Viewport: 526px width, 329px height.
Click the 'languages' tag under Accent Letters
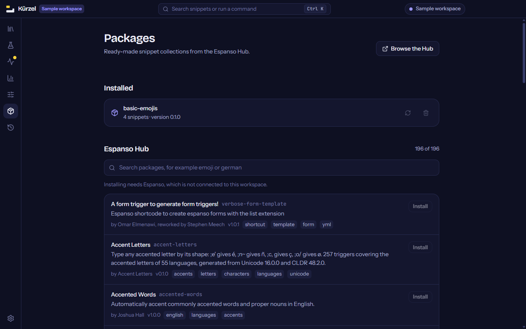[x=270, y=274]
